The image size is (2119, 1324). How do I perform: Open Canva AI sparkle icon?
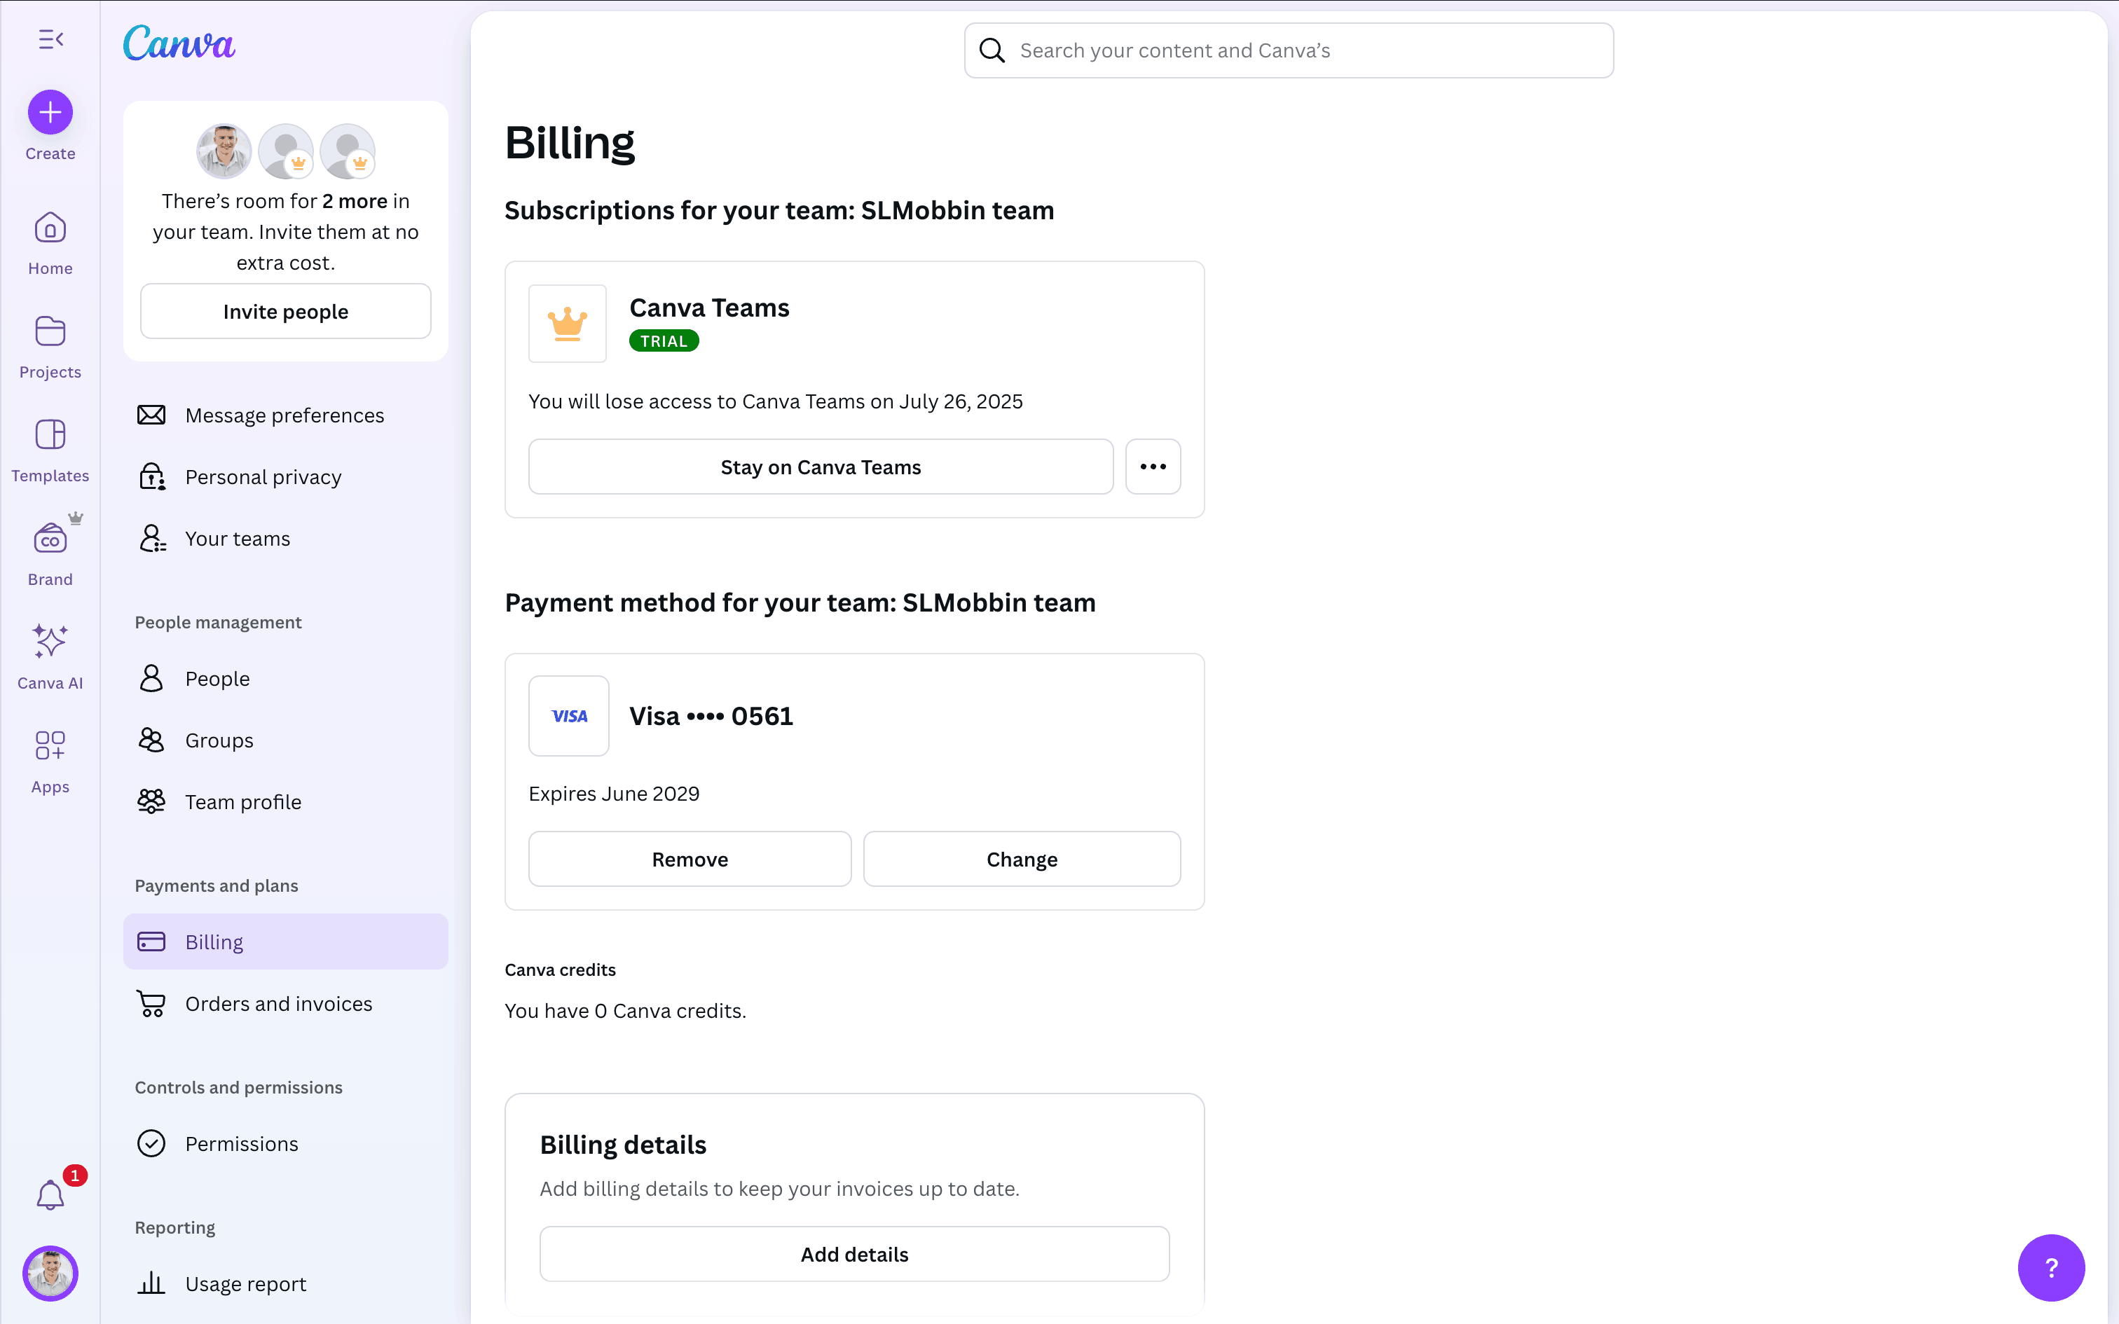(x=50, y=643)
